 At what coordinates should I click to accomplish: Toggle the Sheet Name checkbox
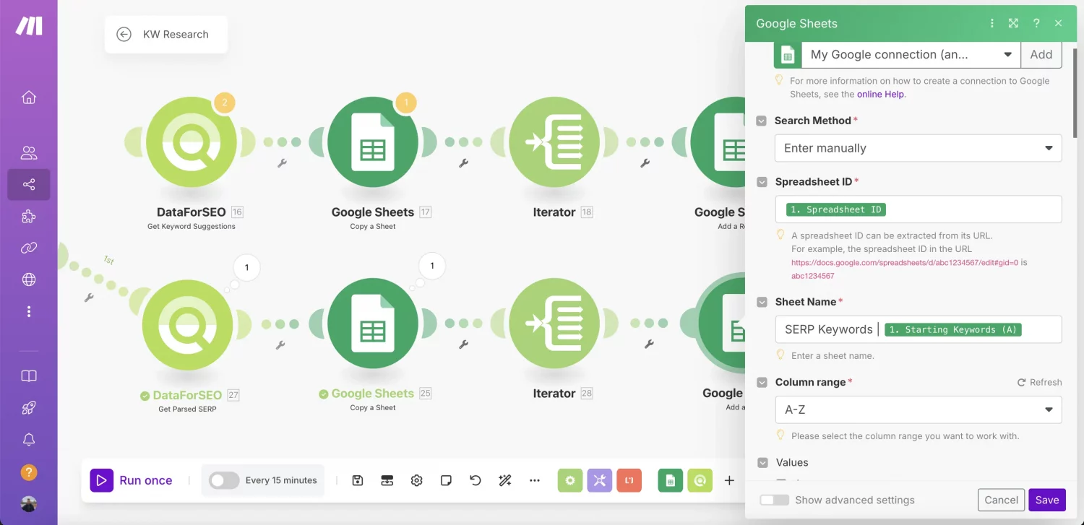coord(762,302)
